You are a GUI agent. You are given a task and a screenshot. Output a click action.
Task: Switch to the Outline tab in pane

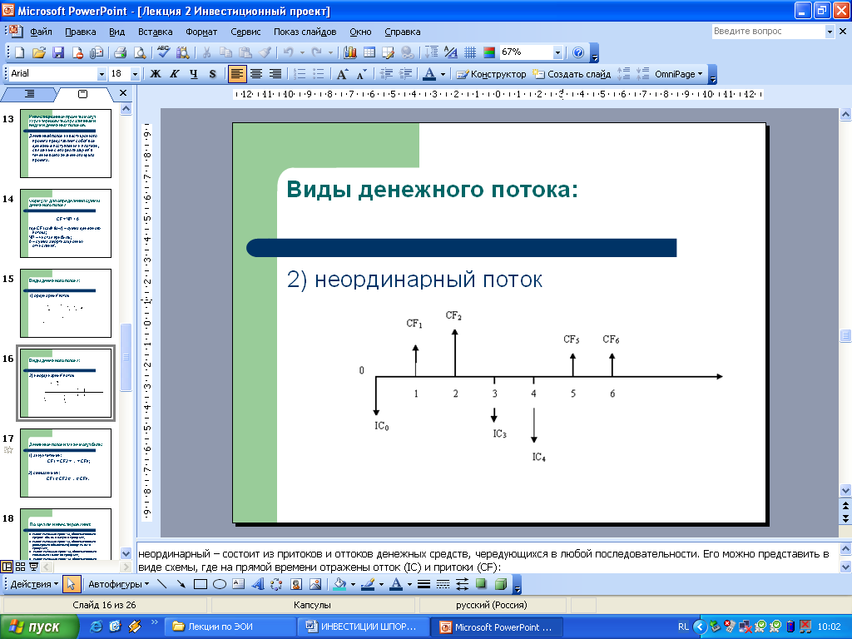[x=29, y=94]
